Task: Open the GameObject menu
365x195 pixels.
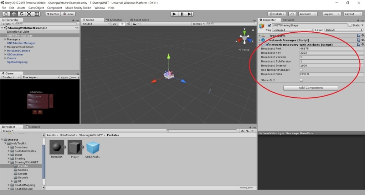Action: (36, 8)
